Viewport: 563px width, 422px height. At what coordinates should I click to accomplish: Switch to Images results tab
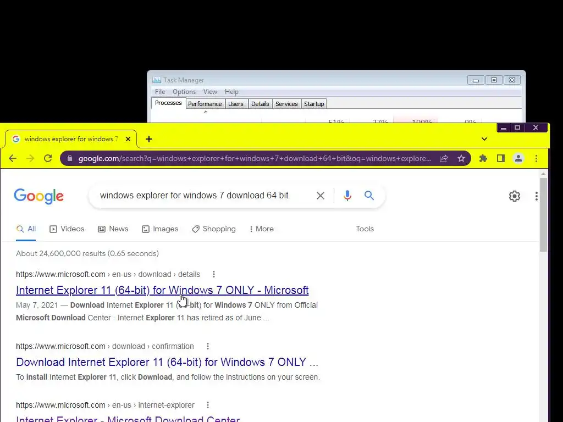tap(160, 229)
